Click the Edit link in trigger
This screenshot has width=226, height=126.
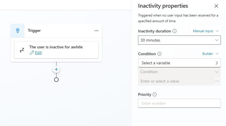click(38, 53)
